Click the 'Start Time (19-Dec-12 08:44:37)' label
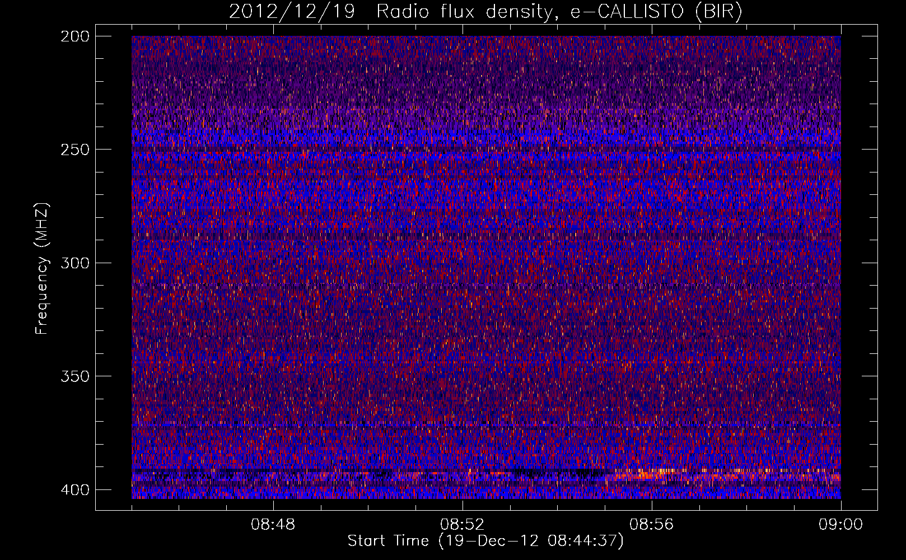Screen dimensions: 906x560 coord(485,541)
